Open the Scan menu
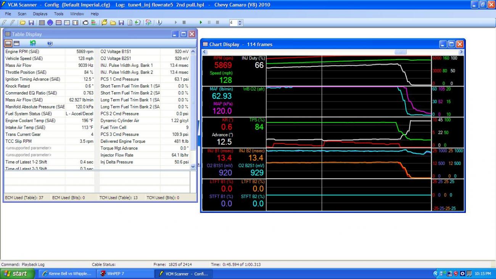Screen dimensions: 496x279 [x=22, y=14]
